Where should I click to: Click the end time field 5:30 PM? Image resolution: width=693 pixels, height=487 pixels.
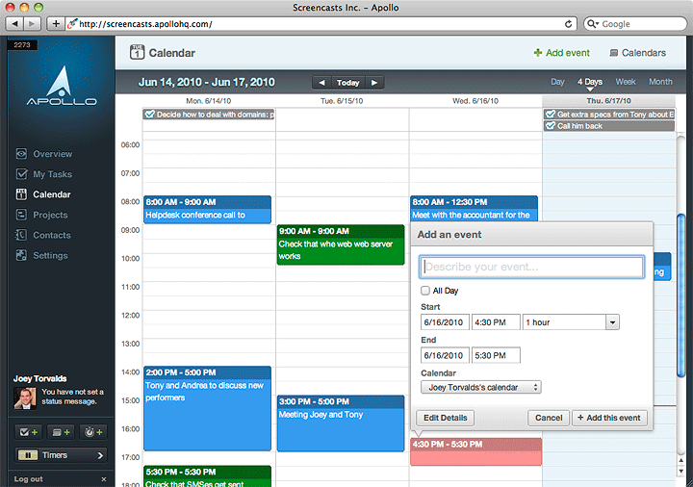(496, 355)
